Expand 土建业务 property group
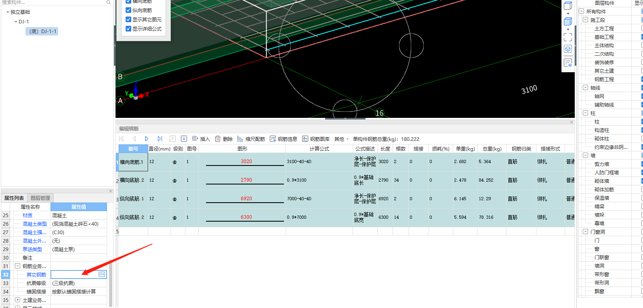 17,300
